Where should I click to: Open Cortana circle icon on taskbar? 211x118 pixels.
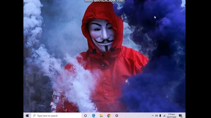[x=85, y=116]
